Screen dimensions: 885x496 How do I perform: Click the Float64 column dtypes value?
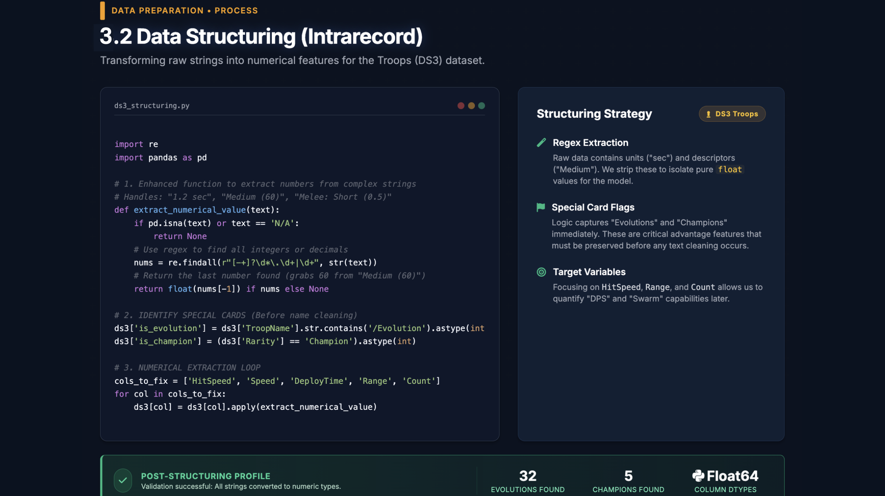pos(732,476)
